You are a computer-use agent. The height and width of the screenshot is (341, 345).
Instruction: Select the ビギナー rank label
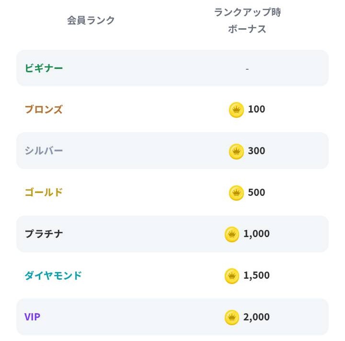44,68
